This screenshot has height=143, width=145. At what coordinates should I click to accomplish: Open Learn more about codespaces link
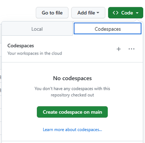pos(72,130)
